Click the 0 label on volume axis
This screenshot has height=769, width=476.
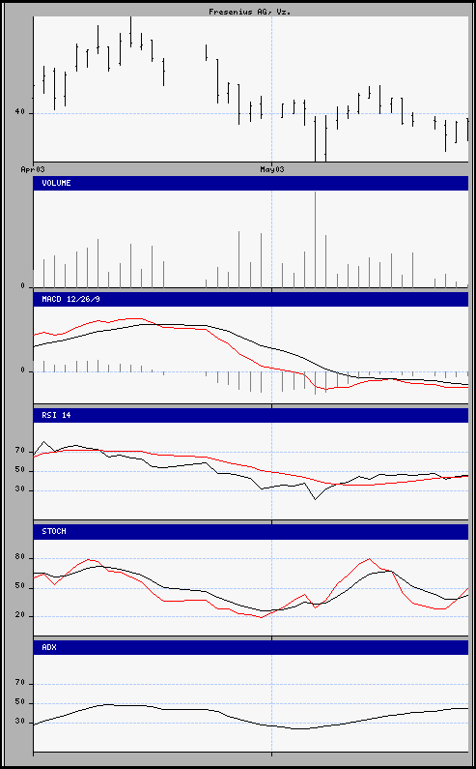click(22, 286)
